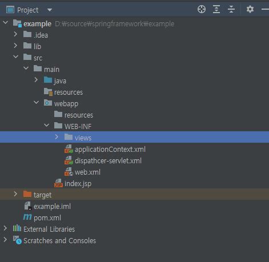
Task: Select the lib folder name
Action: (x=37, y=47)
